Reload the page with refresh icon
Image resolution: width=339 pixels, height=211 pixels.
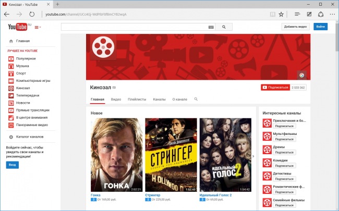[32, 14]
